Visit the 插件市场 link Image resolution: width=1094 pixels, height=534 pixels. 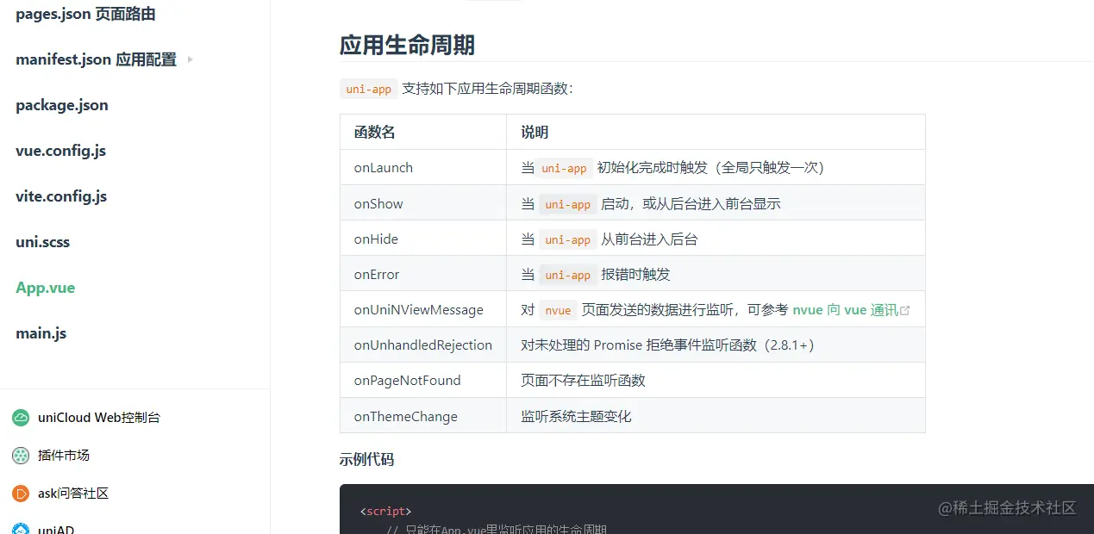tap(64, 456)
